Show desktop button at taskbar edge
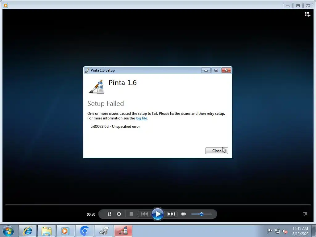 [x=314, y=231]
